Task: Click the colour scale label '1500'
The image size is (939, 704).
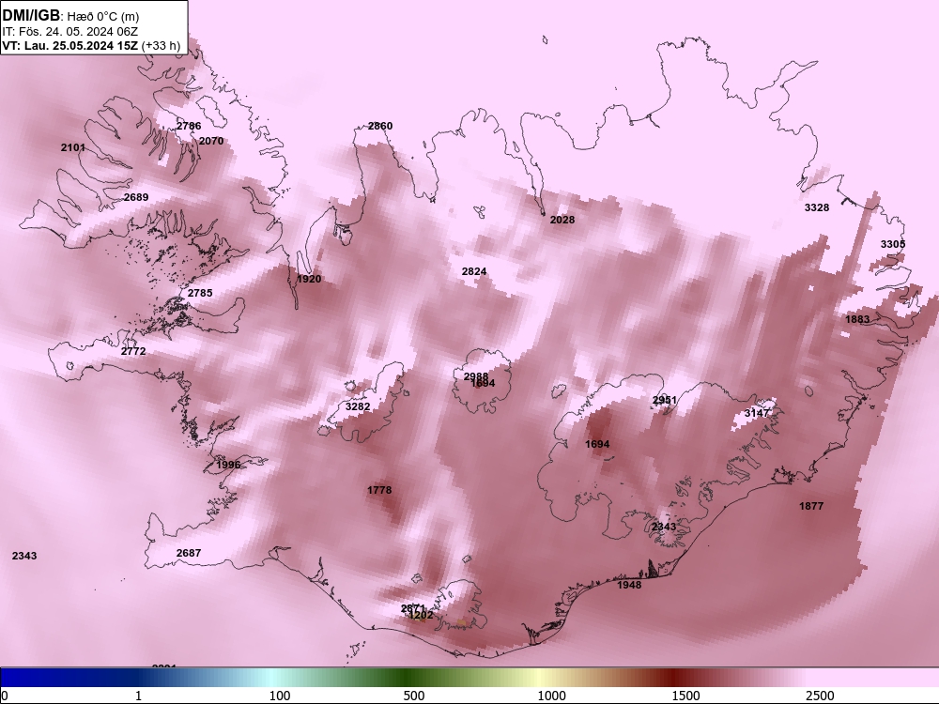Action: pos(685,696)
